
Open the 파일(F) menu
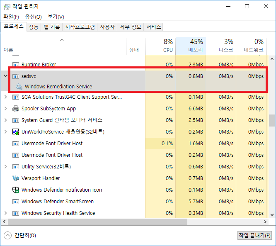[11, 17]
